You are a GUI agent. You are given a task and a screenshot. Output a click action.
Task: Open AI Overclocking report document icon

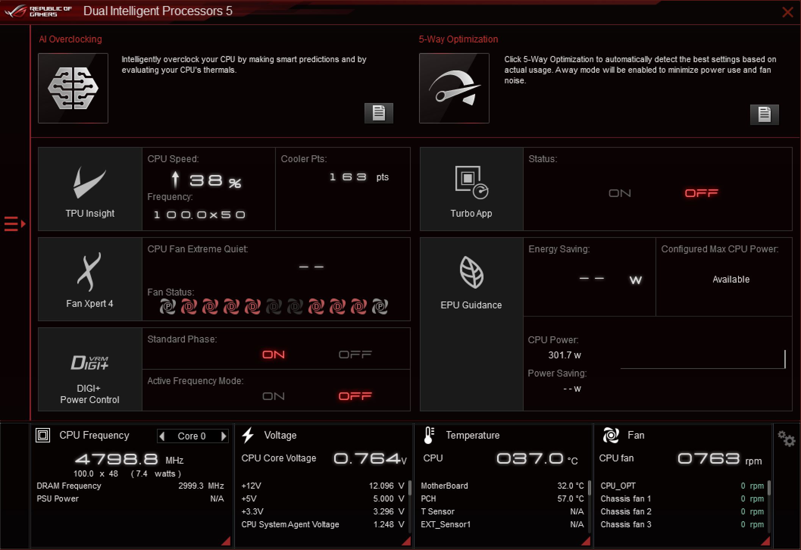379,113
